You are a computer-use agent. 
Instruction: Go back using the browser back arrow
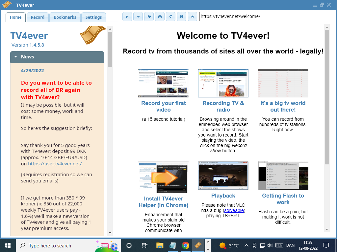pos(127,17)
